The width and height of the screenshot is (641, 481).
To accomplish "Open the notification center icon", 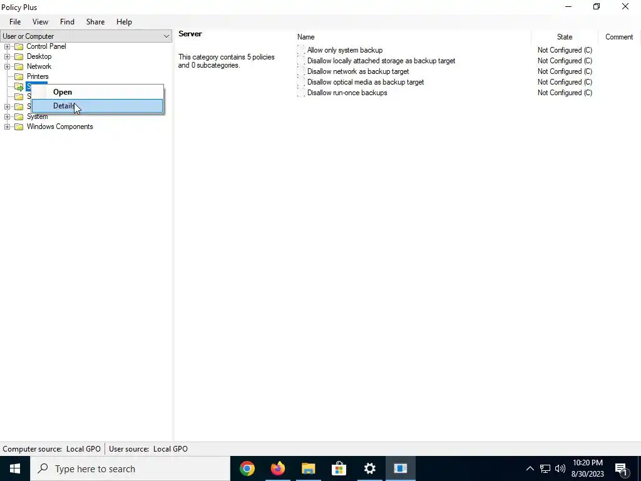I will tap(622, 469).
